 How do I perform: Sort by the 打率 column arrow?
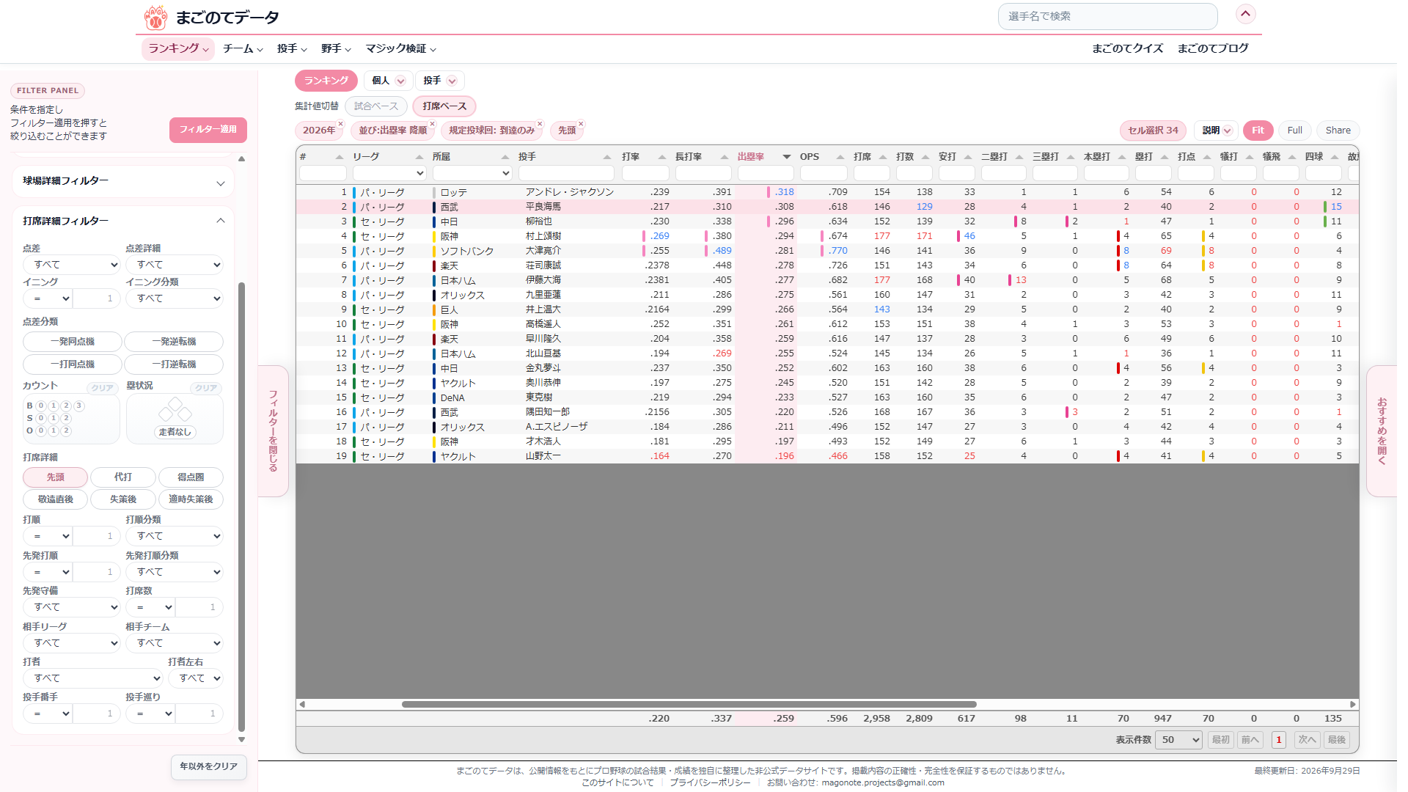[x=661, y=157]
